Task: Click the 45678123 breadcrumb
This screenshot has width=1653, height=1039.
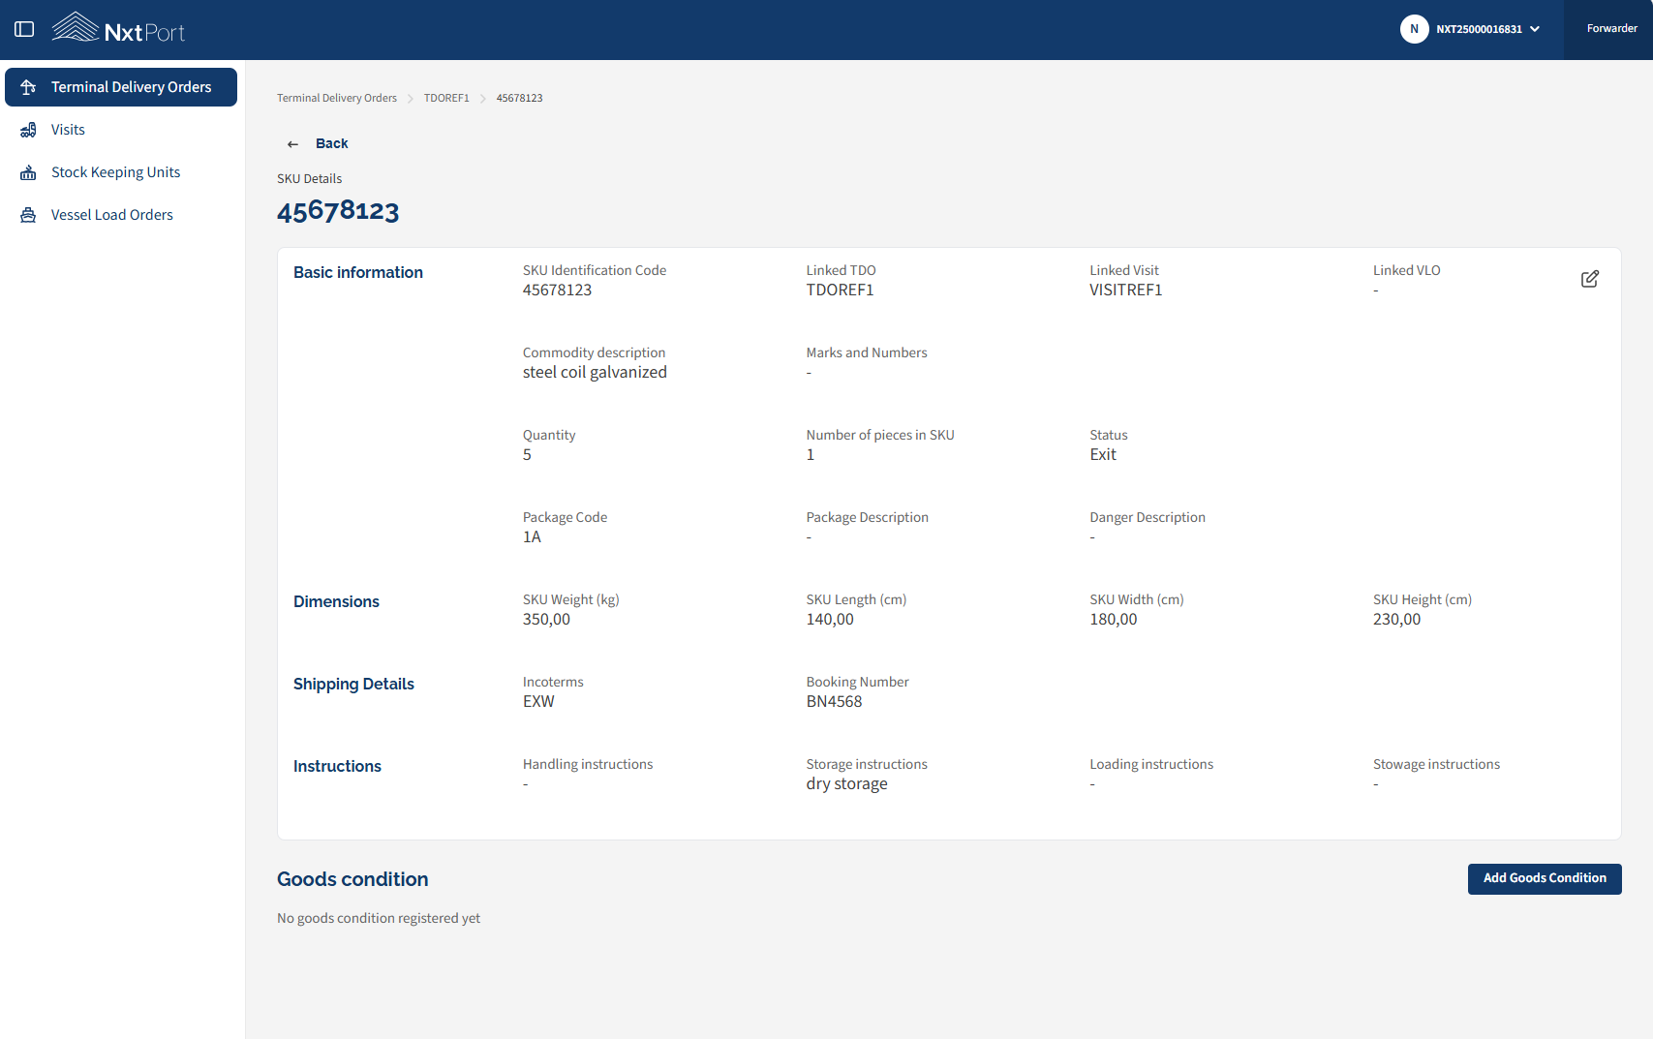Action: pos(519,98)
